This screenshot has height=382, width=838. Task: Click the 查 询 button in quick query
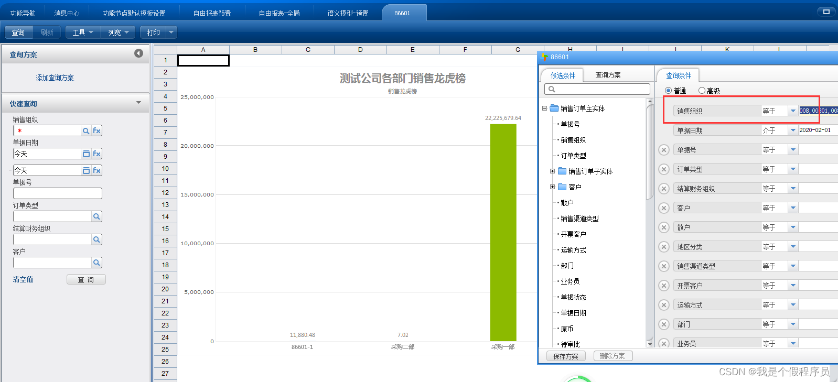tap(86, 279)
